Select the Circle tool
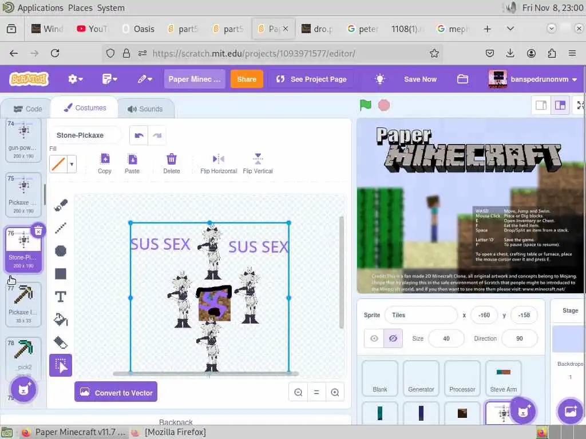The image size is (586, 439). click(61, 251)
